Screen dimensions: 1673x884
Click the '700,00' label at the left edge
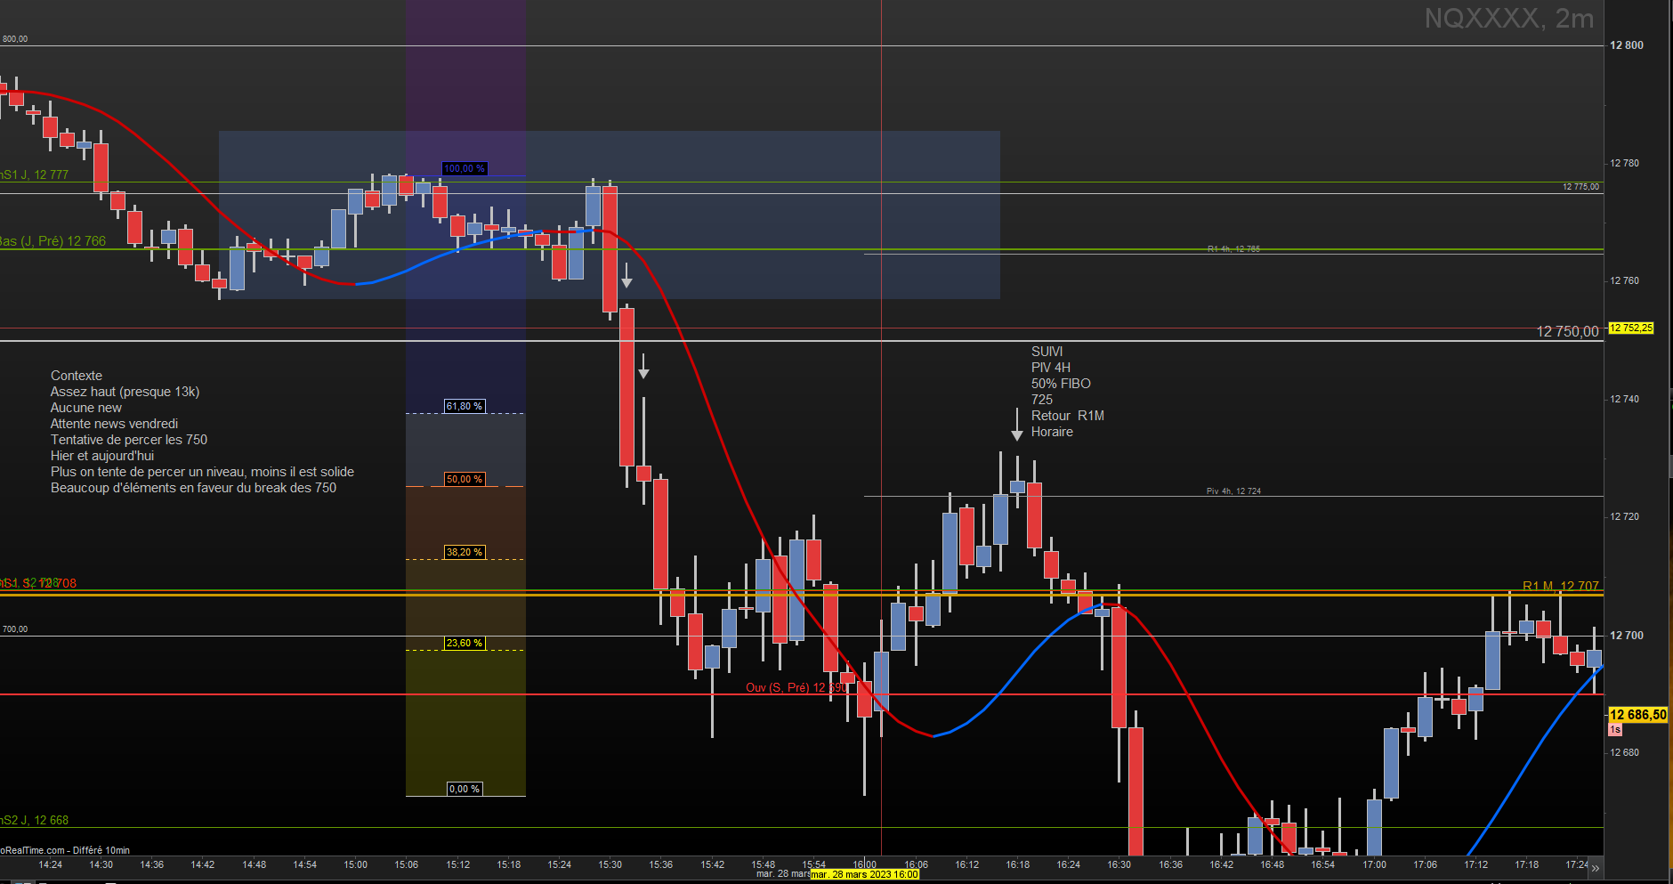14,629
